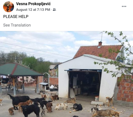Click the red tiled house roof in photo

(x=98, y=52)
